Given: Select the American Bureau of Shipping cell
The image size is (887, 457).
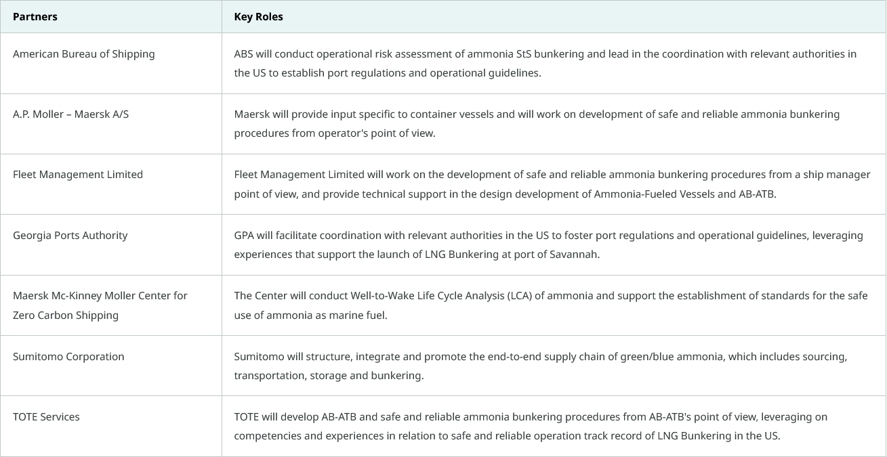Looking at the screenshot, I should [83, 54].
